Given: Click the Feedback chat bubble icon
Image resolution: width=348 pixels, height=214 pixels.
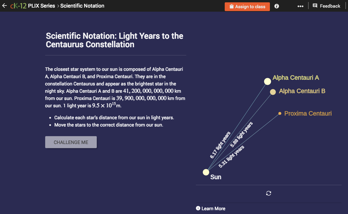Looking at the screenshot, I should pyautogui.click(x=315, y=6).
